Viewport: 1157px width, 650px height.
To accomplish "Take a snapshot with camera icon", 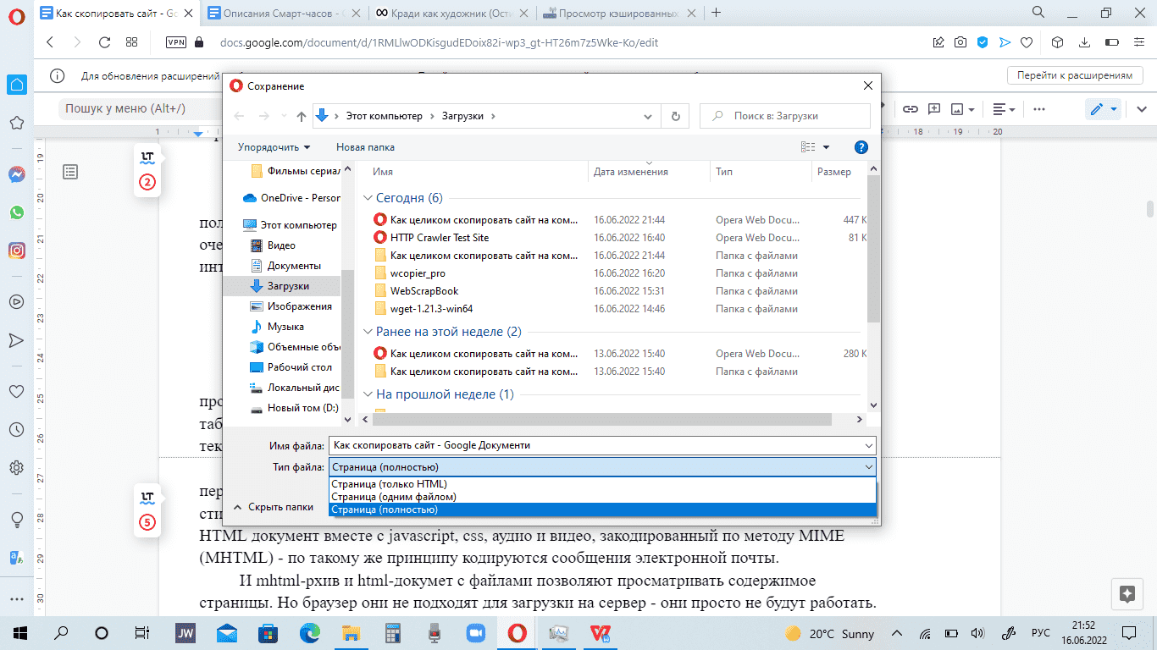I will [960, 42].
